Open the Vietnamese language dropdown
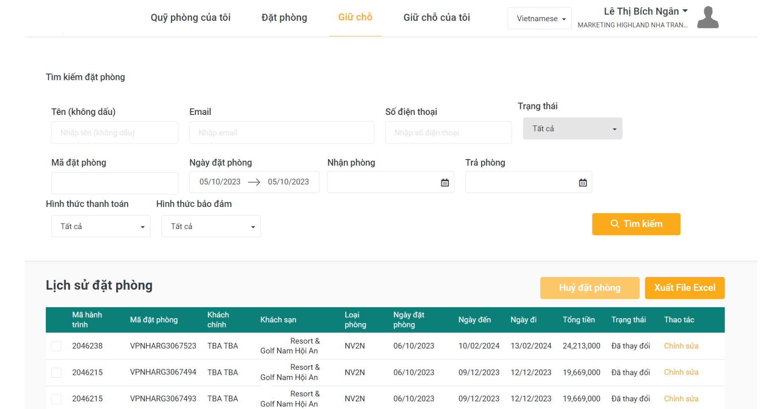 coord(539,19)
